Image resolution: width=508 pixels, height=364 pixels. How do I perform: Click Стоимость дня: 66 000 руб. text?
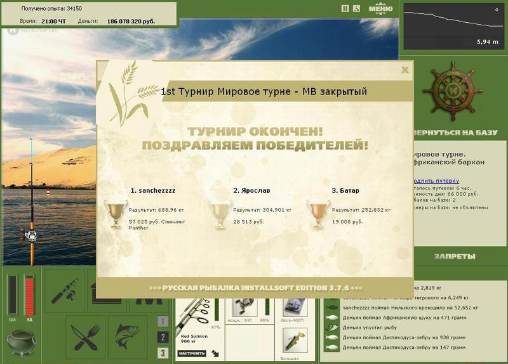tap(446, 194)
